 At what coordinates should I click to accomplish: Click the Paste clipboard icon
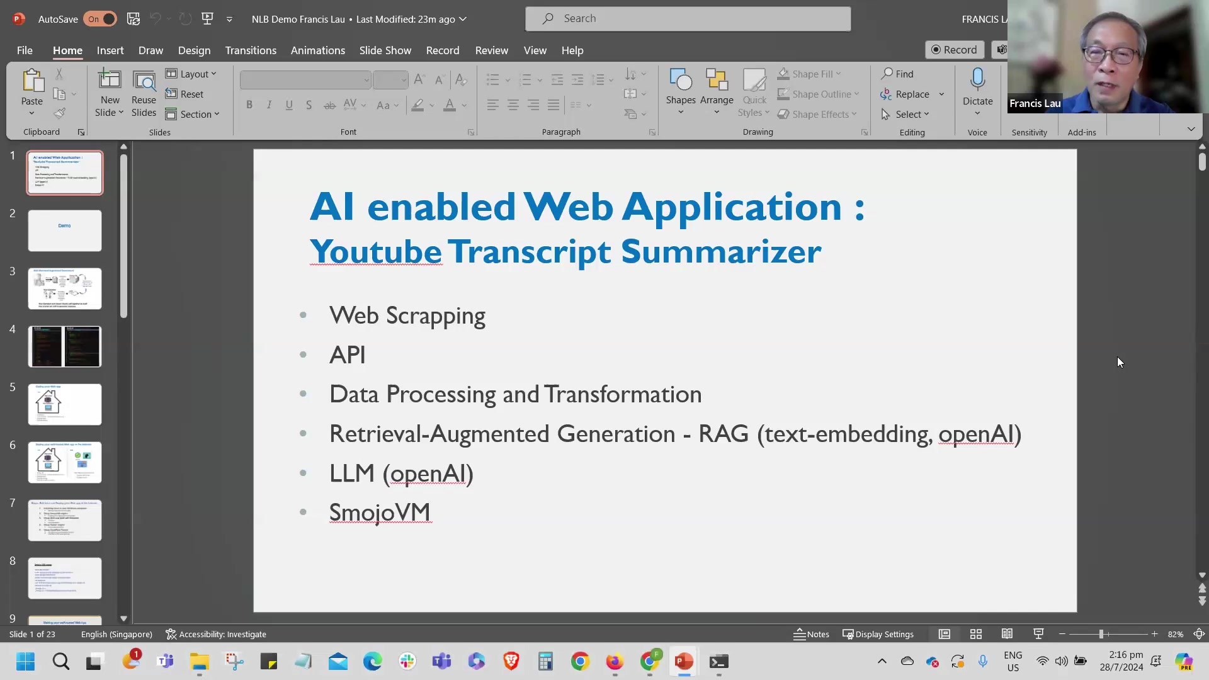tap(32, 82)
